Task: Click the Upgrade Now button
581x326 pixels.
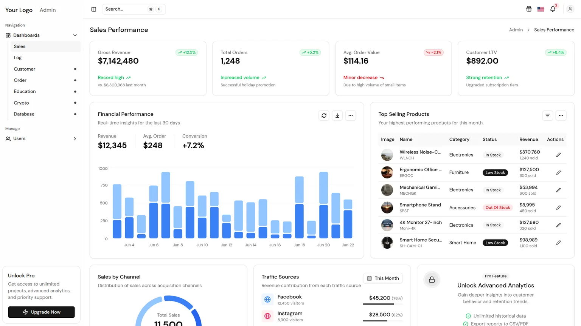Action: coord(41,312)
